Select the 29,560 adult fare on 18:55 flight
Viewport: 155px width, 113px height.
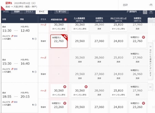(80, 107)
